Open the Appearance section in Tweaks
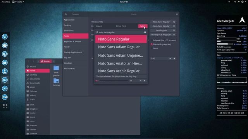248x139 pixels. tap(76, 20)
